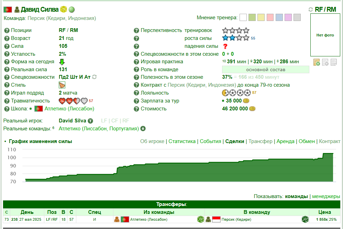This screenshot has width=343, height=229.
Task: Select blue coach opinion swatch
Action: [279, 18]
